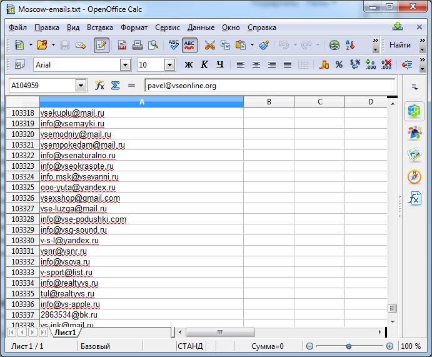The image size is (432, 357).
Task: Align cell text right
Action: [x=272, y=65]
